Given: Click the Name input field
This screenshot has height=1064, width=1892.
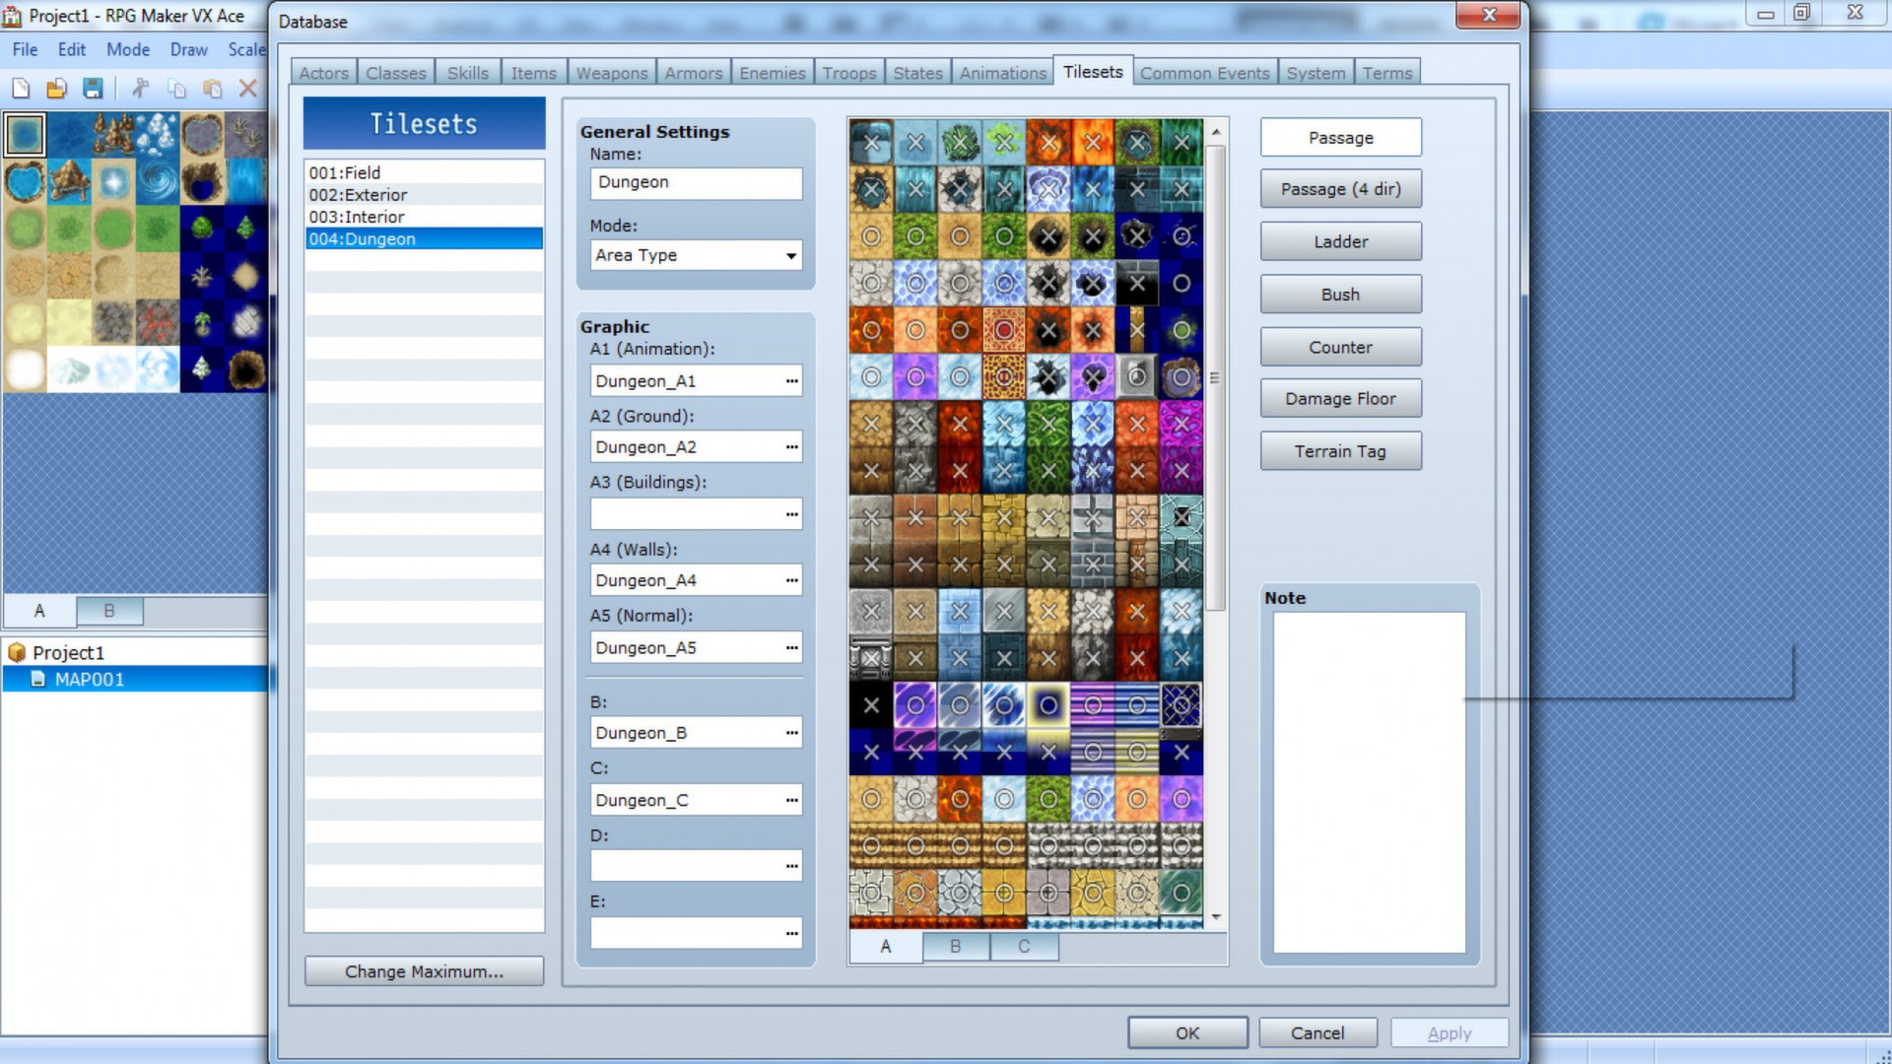Looking at the screenshot, I should (695, 180).
